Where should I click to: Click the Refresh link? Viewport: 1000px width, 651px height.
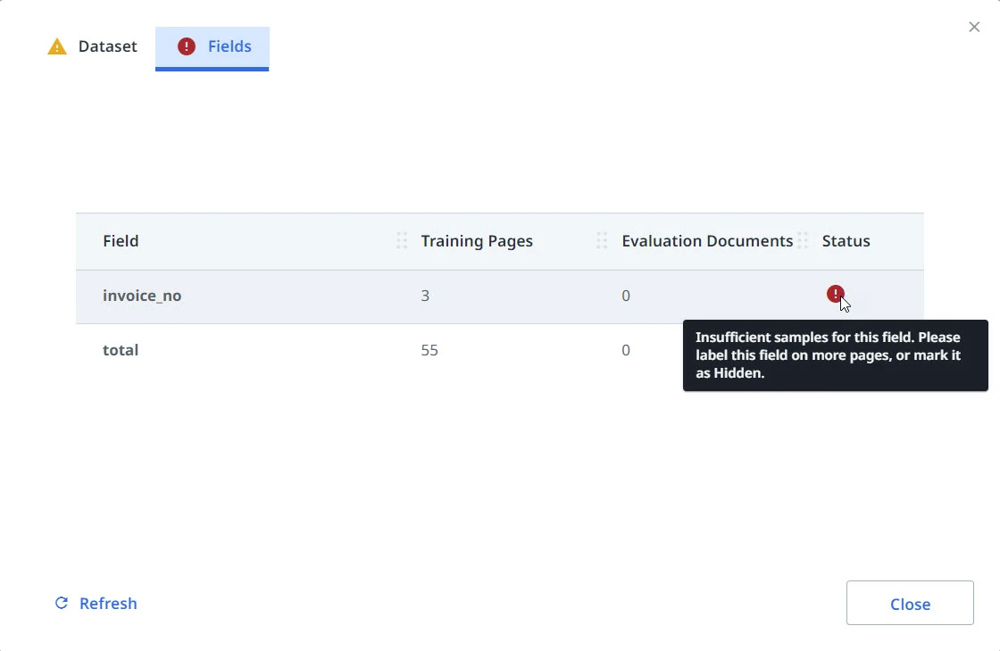click(x=96, y=603)
